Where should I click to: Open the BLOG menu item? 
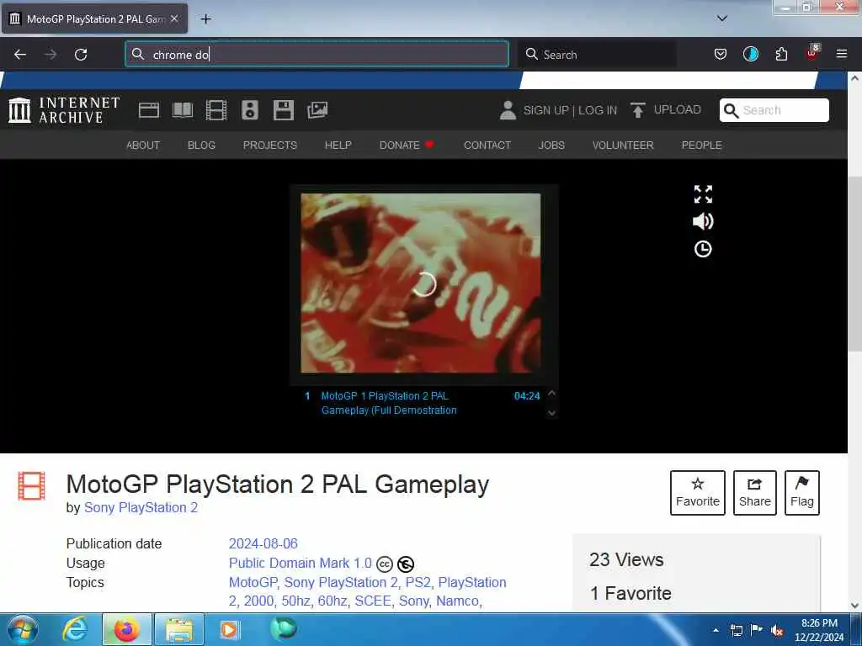pos(201,145)
